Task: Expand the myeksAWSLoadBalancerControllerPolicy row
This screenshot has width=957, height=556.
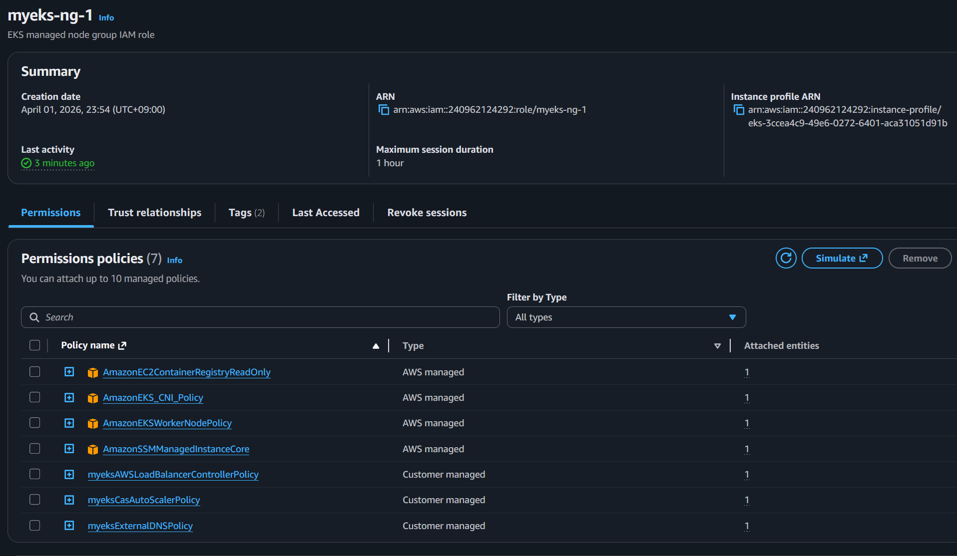Action: coord(69,475)
